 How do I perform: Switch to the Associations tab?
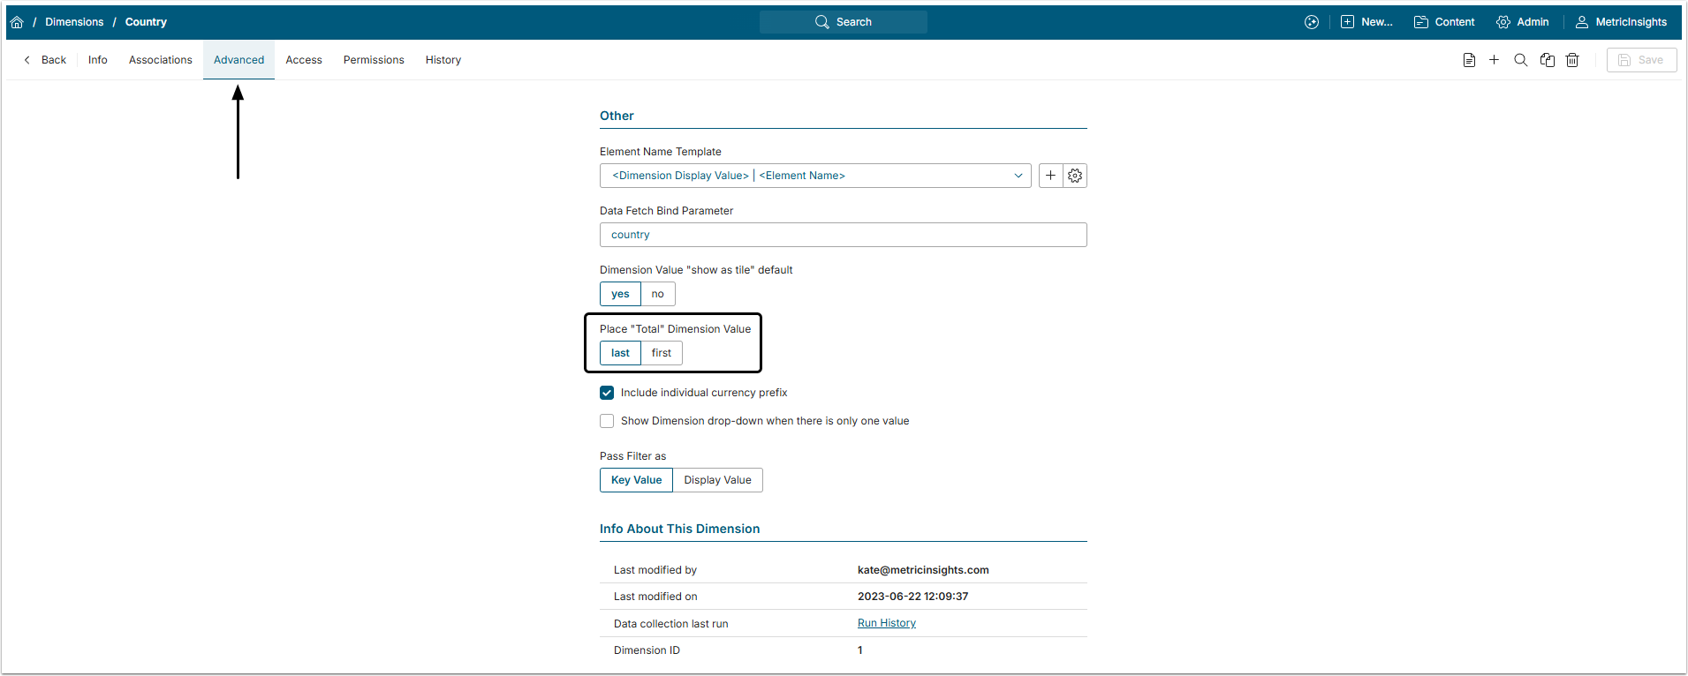coord(161,60)
